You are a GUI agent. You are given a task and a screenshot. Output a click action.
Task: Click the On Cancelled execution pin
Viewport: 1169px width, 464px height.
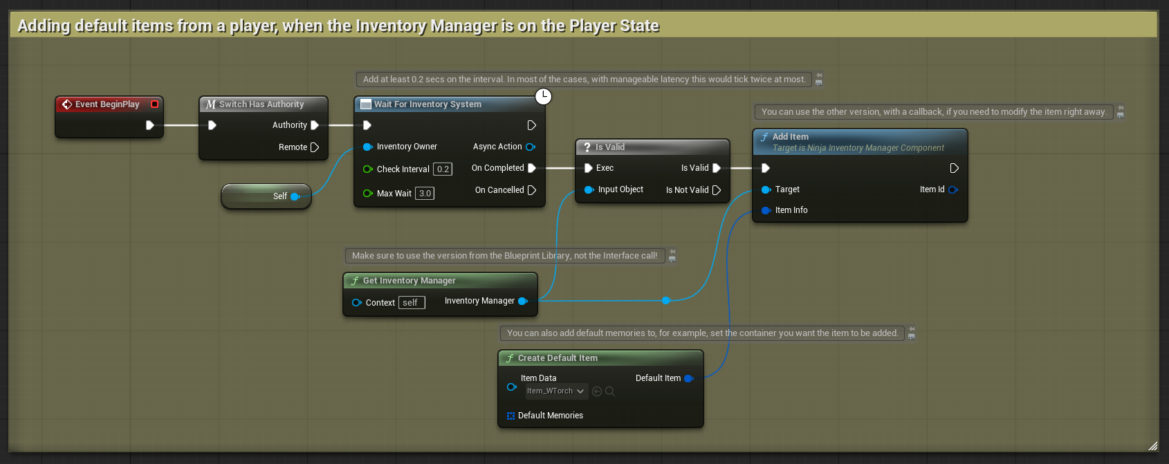click(x=531, y=190)
